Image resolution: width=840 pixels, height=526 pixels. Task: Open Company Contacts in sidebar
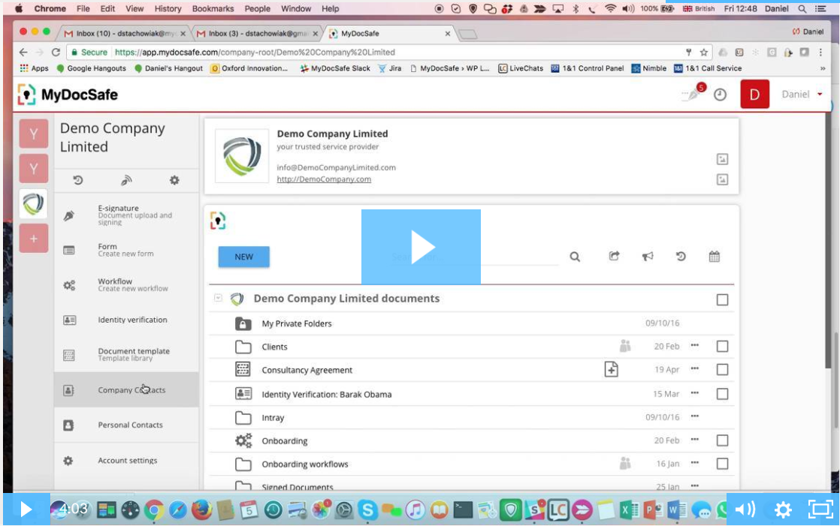coord(126,390)
